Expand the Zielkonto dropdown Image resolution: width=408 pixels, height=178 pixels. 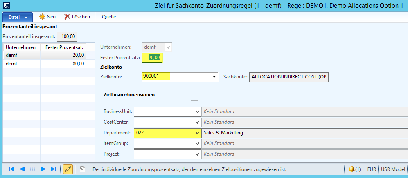(214, 76)
